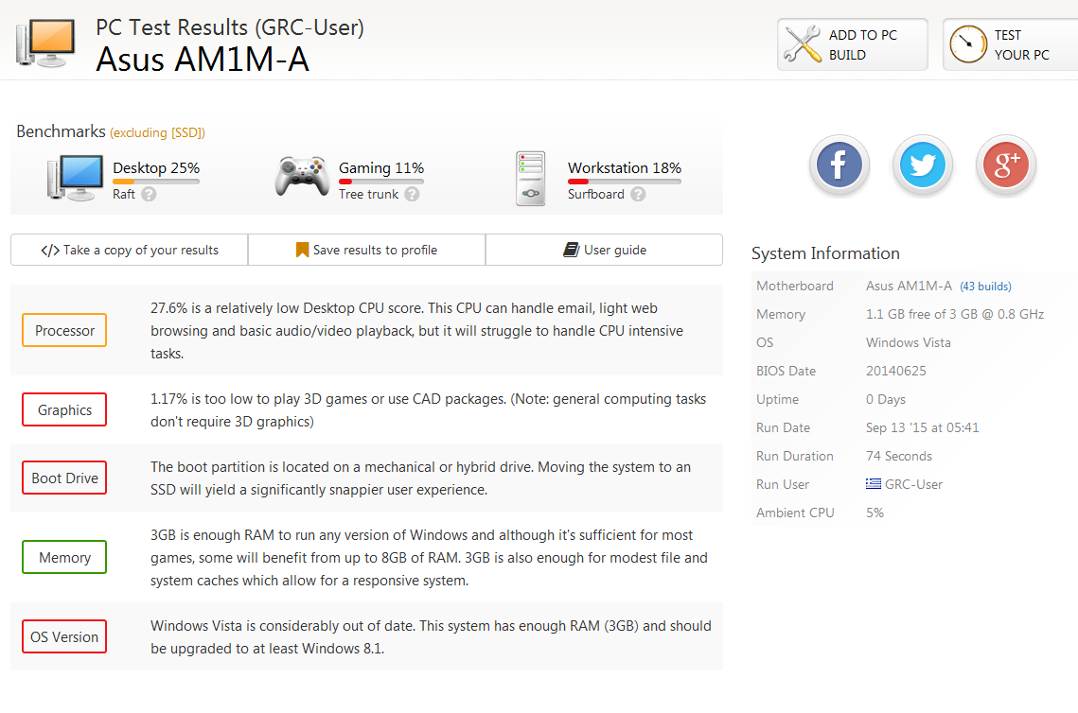This screenshot has width=1078, height=713.
Task: Open the GRC-User profile link
Action: pos(913,484)
